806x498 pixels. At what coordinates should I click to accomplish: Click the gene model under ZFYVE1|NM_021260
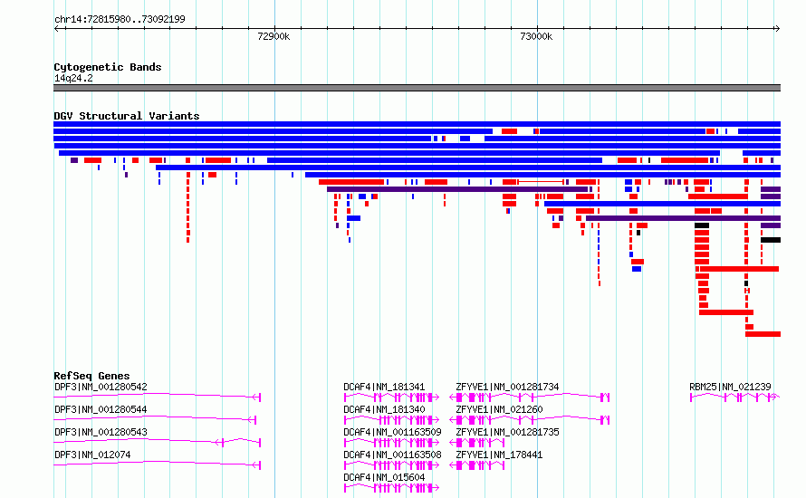tap(530, 420)
